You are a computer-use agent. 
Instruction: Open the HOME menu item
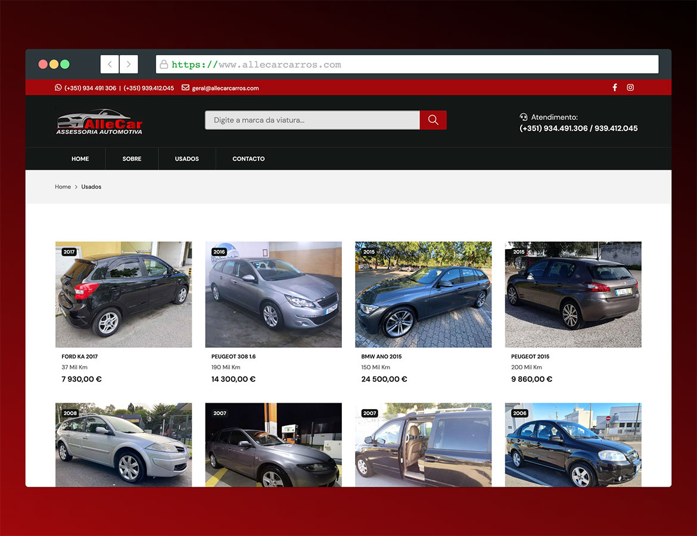80,158
